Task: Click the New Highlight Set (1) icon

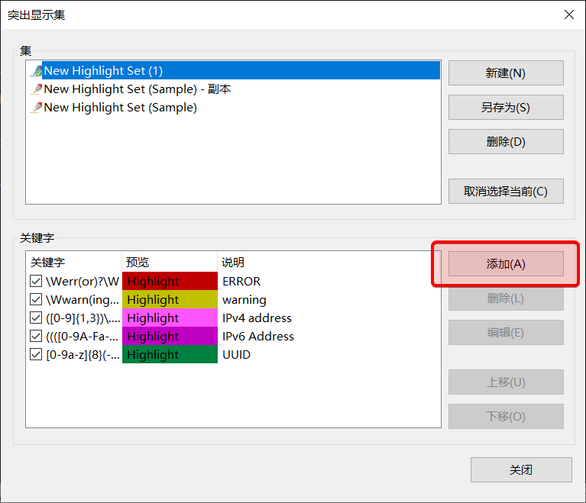Action: coord(36,71)
